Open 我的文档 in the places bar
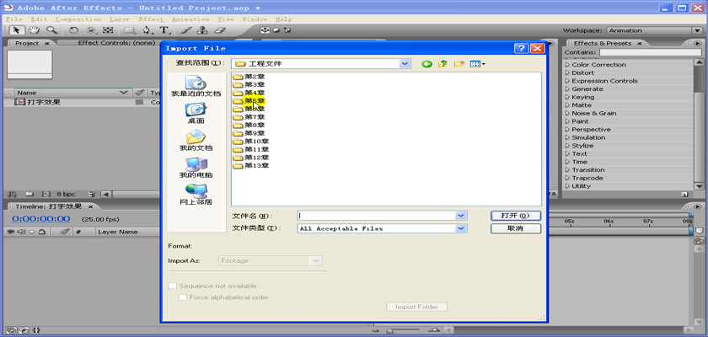Image resolution: width=708 pixels, height=337 pixels. pyautogui.click(x=196, y=141)
